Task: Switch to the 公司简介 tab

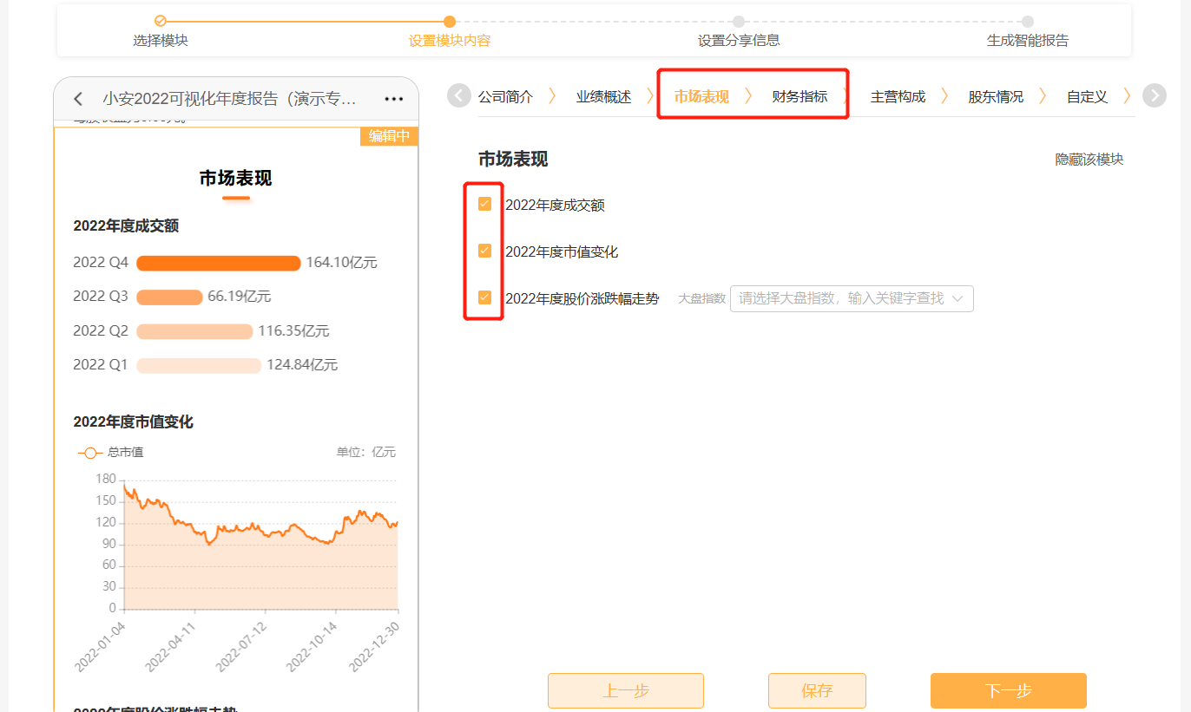Action: click(x=505, y=96)
